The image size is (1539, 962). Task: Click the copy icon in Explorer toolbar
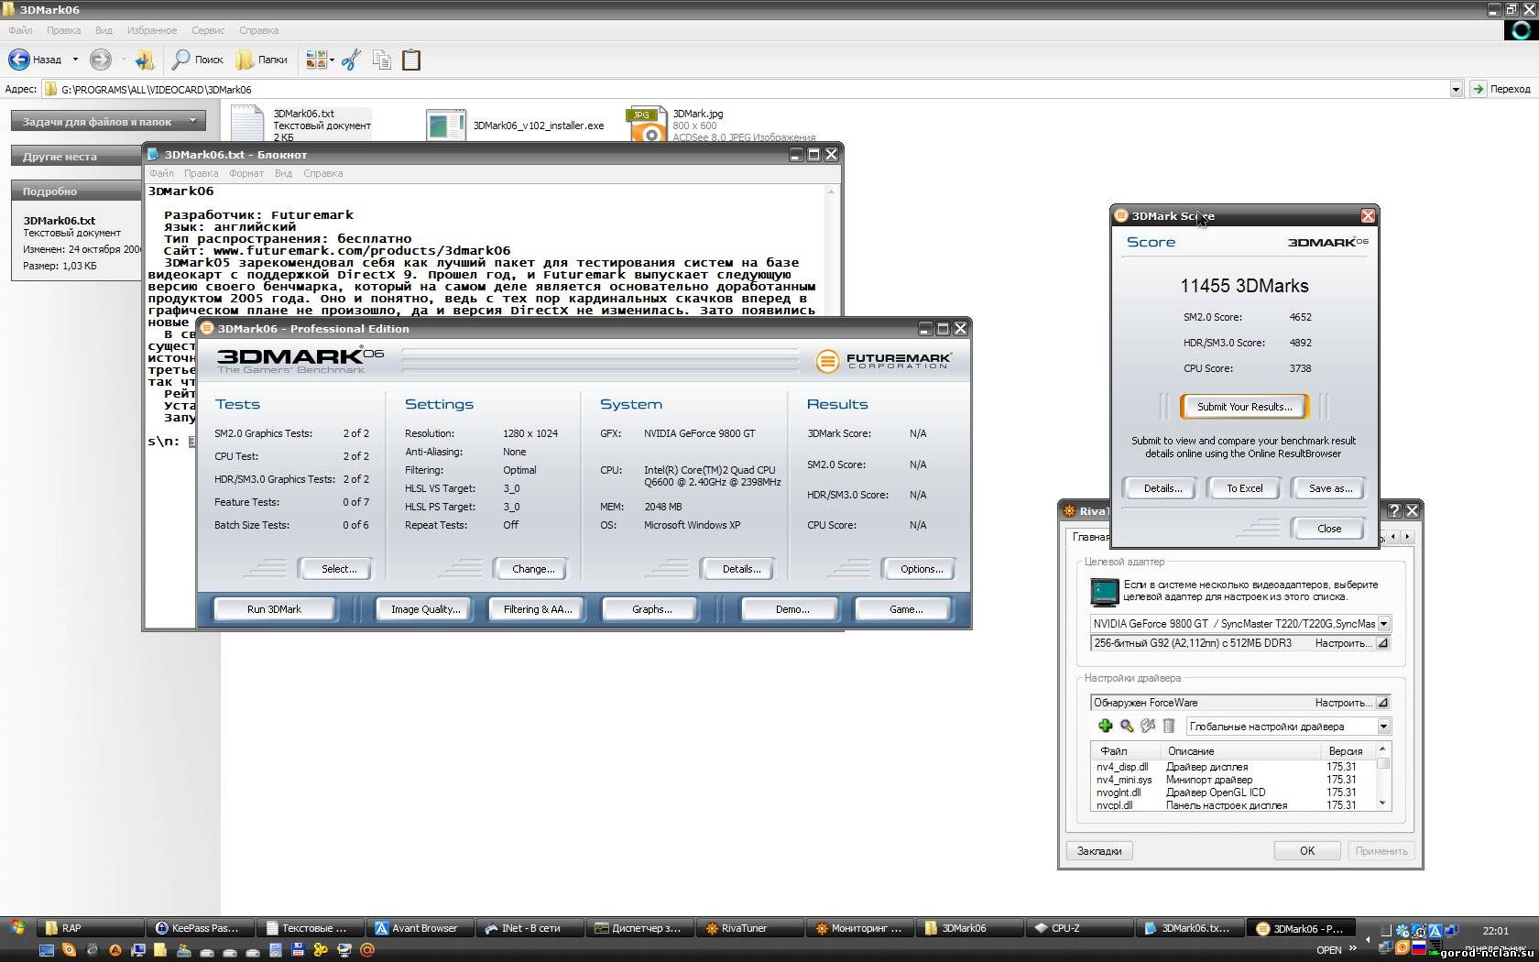(x=382, y=60)
